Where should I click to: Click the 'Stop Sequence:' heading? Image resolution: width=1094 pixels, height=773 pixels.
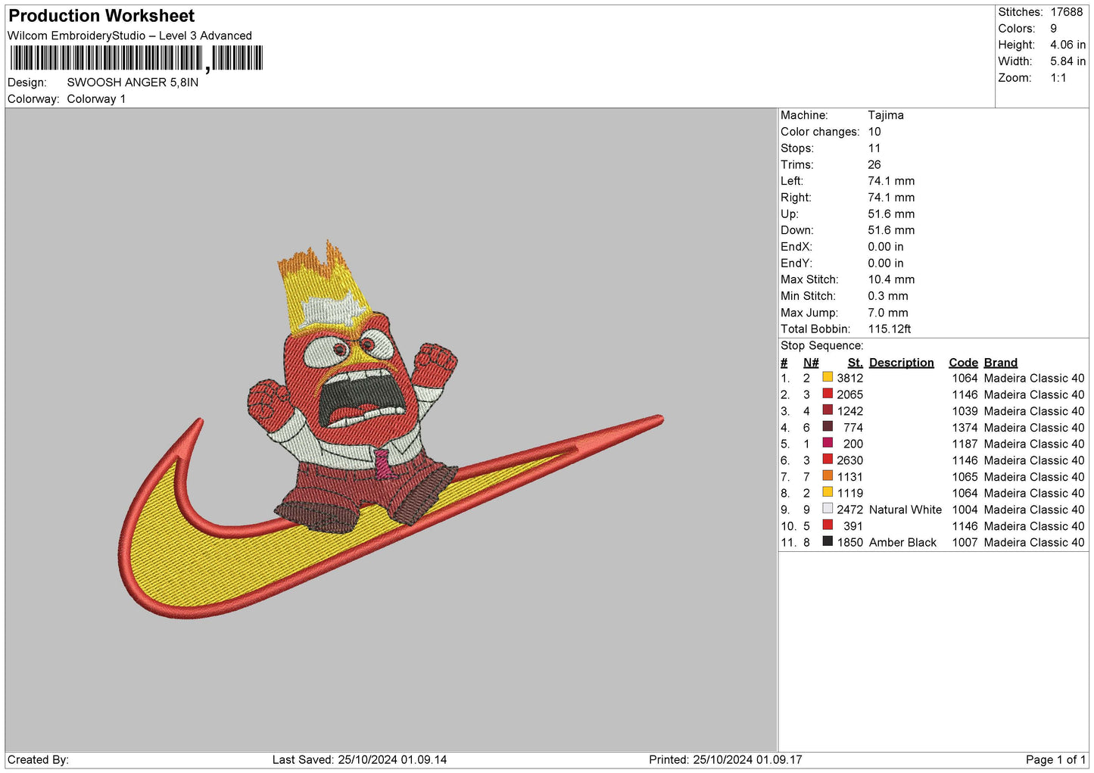point(821,346)
